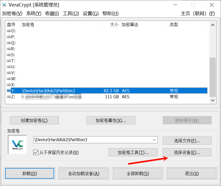
Task: Click the mounted Y: drive icon
Action: point(9,91)
